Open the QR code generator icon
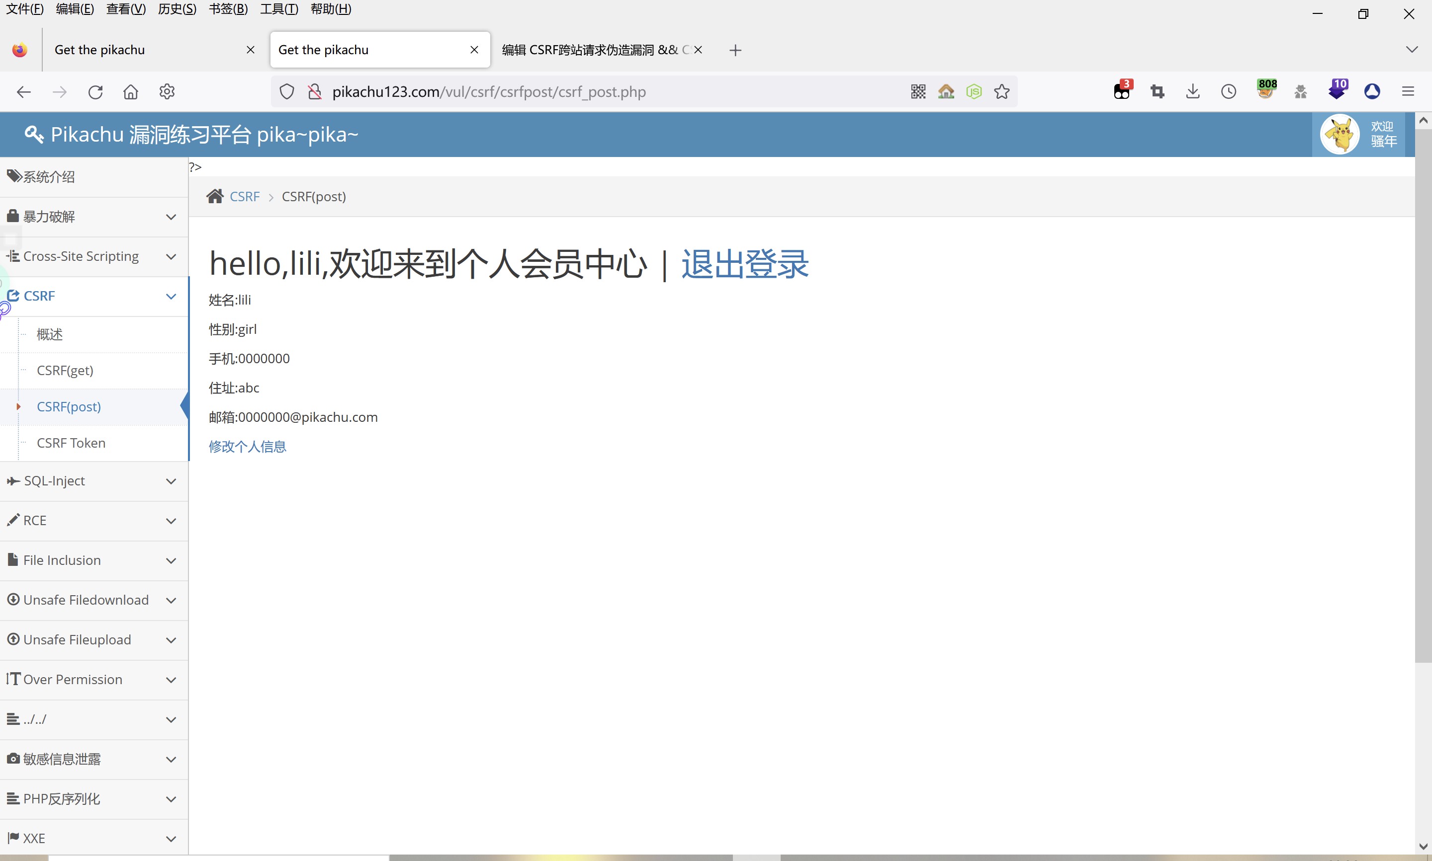This screenshot has height=861, width=1432. click(918, 92)
